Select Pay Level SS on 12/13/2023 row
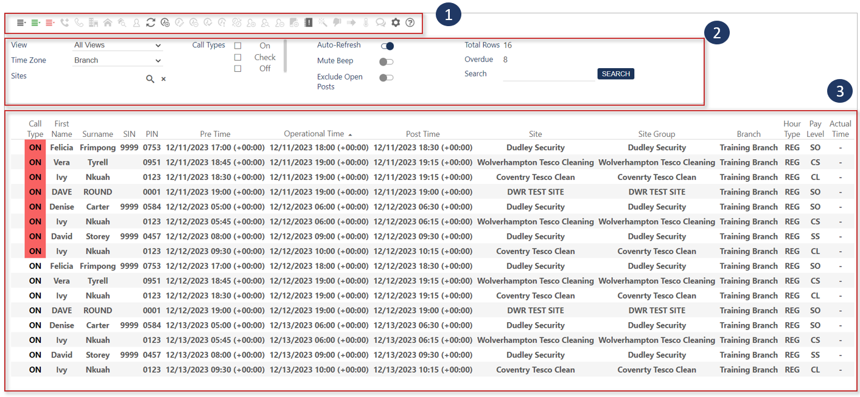860x397 pixels. point(816,355)
